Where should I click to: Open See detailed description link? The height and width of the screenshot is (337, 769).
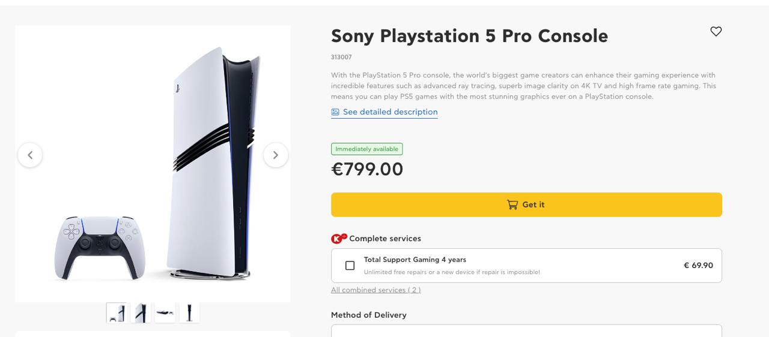390,112
